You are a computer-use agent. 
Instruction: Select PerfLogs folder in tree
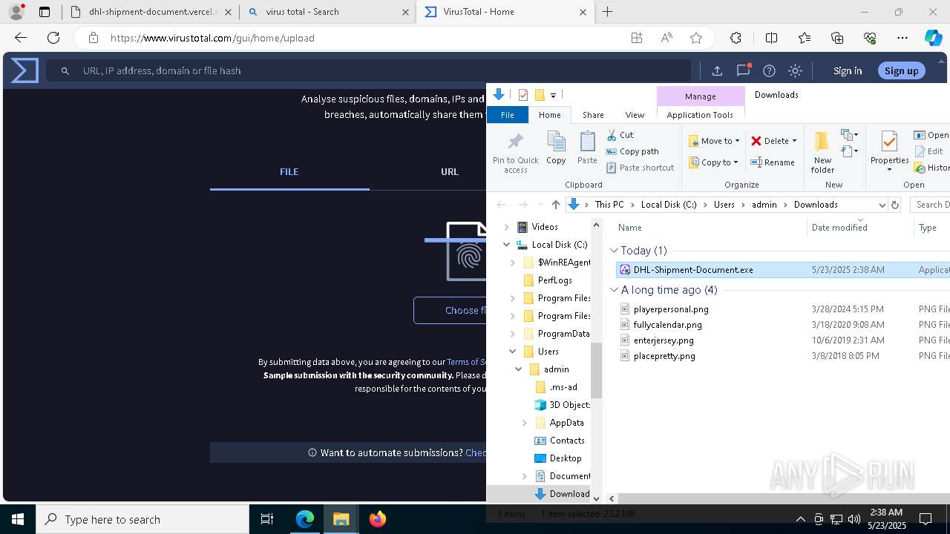tap(554, 280)
